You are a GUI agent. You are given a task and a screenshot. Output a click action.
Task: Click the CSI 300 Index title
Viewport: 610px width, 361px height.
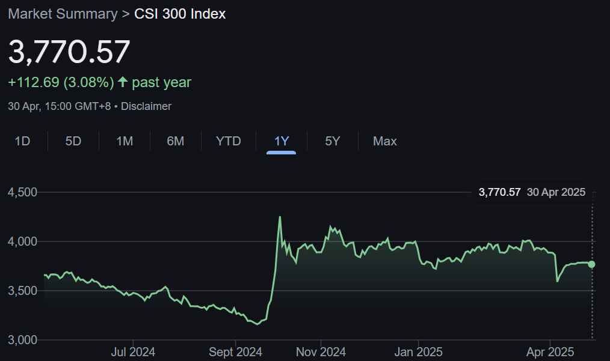[179, 14]
